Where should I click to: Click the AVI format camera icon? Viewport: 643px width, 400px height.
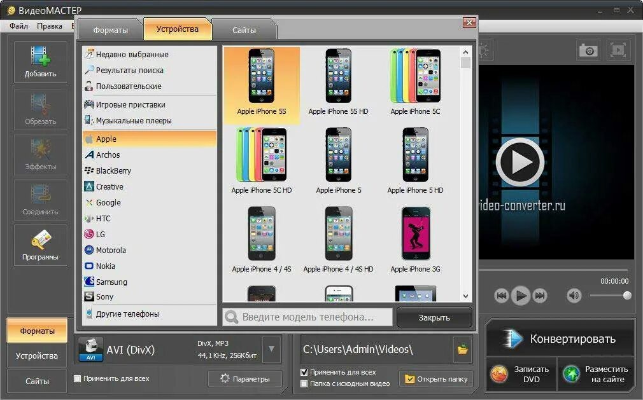tap(90, 349)
